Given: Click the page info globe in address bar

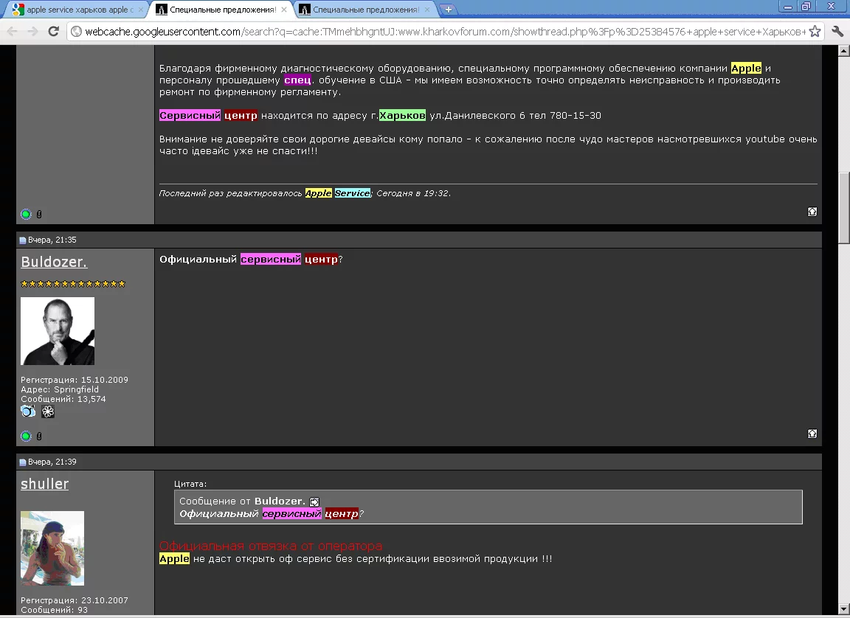Looking at the screenshot, I should pyautogui.click(x=76, y=32).
